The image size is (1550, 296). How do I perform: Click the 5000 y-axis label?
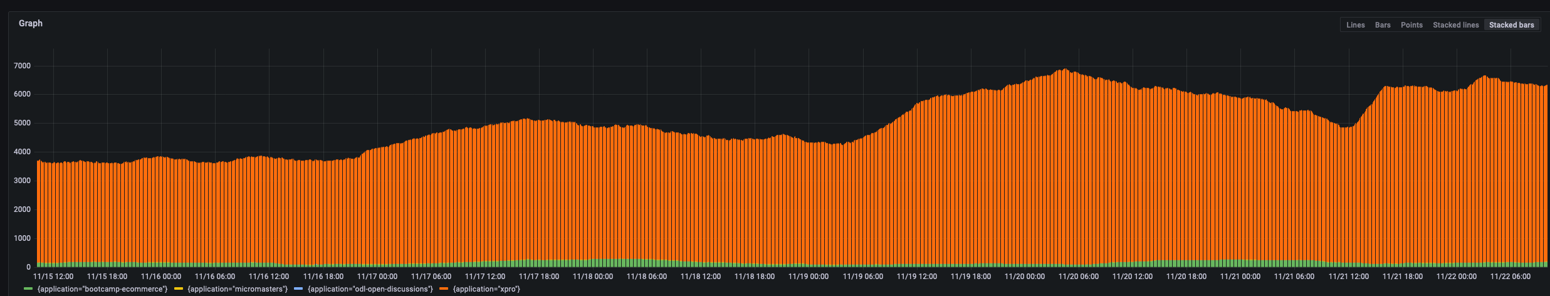[x=22, y=123]
